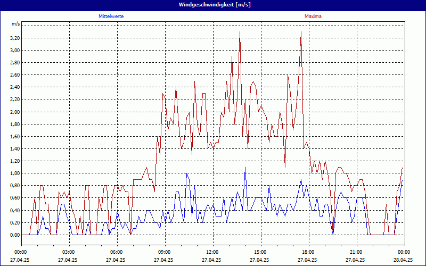Click the 2,60 y-axis value
This screenshot has height=266, width=426.
coord(15,75)
